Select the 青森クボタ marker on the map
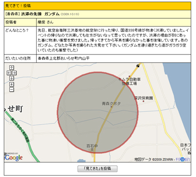Viewport: 196px width, 177px height. pos(111,107)
